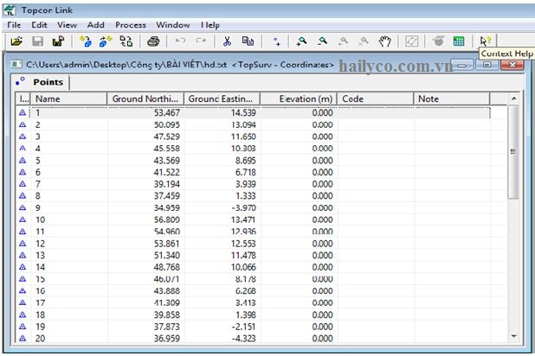Click the Open File folder icon
The width and height of the screenshot is (535, 356).
pos(16,41)
